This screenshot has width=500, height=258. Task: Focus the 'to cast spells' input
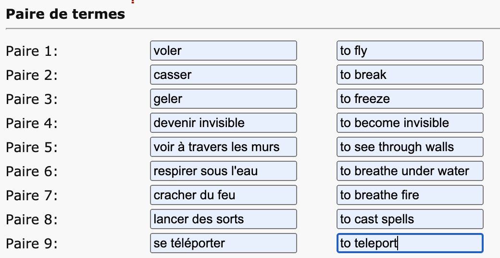click(410, 219)
